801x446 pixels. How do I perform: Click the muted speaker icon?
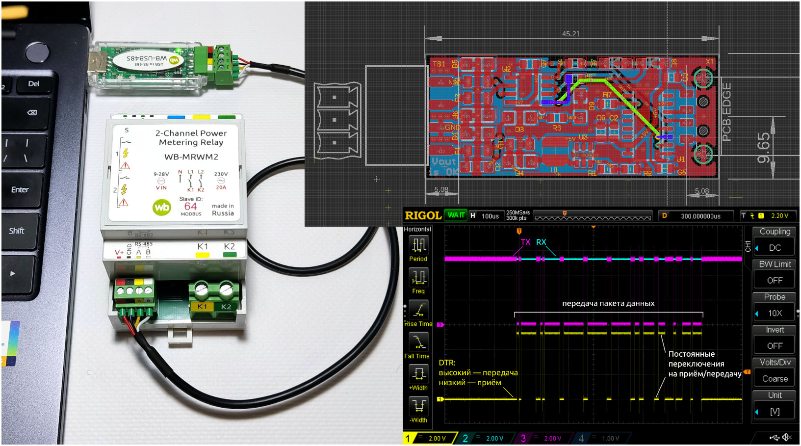pyautogui.click(x=787, y=437)
